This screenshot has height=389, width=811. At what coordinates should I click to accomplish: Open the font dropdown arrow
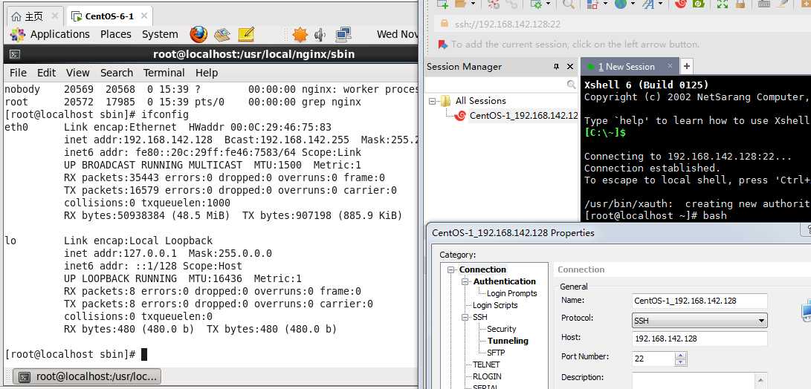coord(660,4)
